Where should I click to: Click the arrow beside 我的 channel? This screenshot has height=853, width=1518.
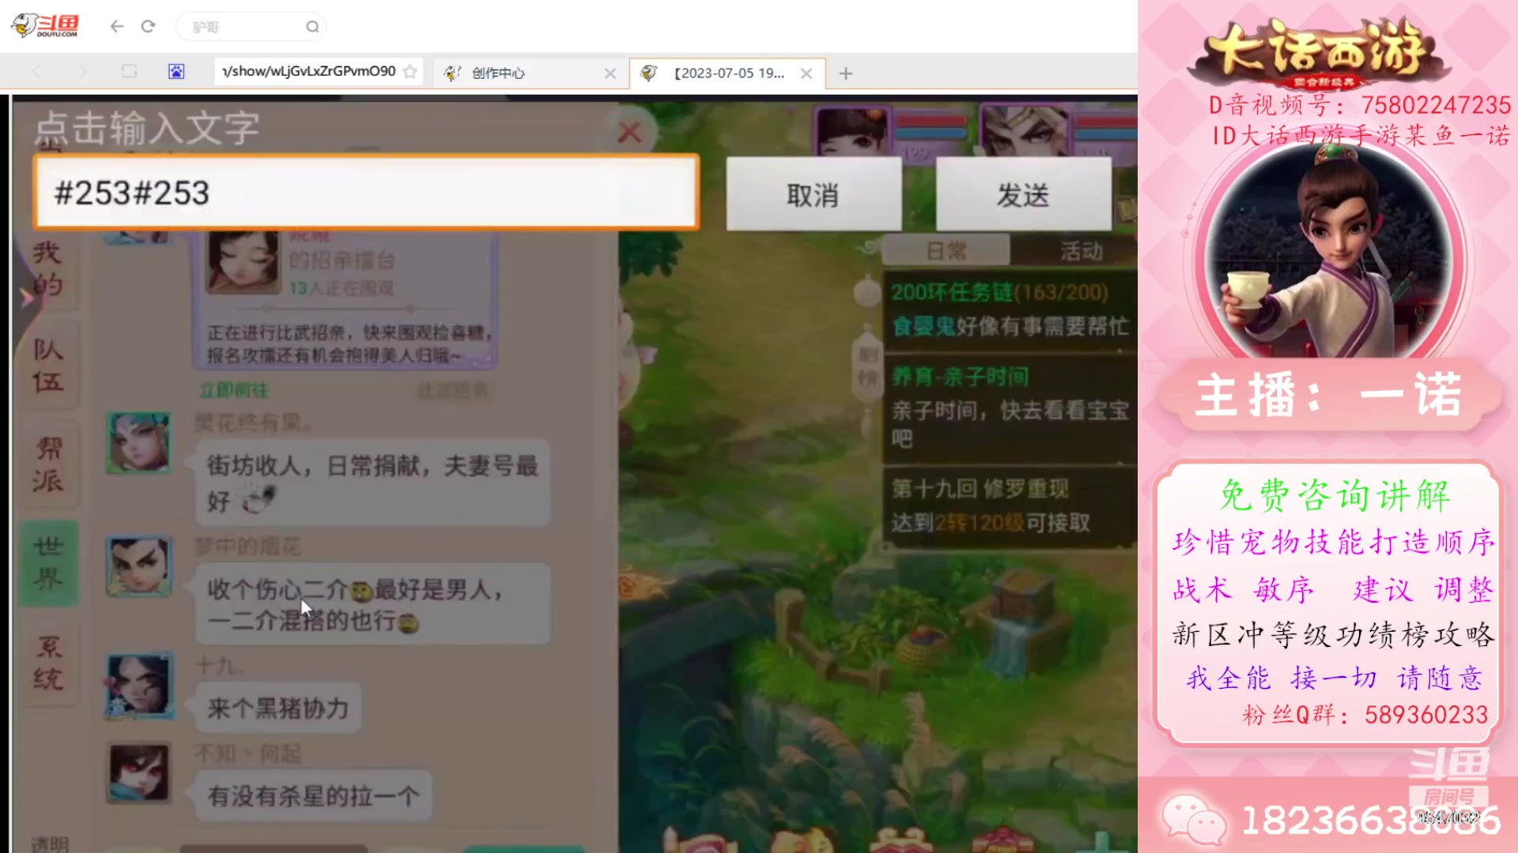[27, 298]
